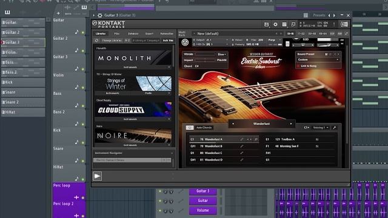Screen dimensions: 388x218
Task: Click the add plus icon above playlist tracks
Action: [58, 13]
